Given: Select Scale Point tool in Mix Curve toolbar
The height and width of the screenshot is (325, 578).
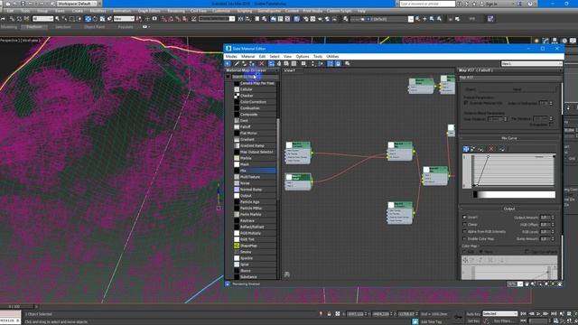Looking at the screenshot, I should pos(473,149).
